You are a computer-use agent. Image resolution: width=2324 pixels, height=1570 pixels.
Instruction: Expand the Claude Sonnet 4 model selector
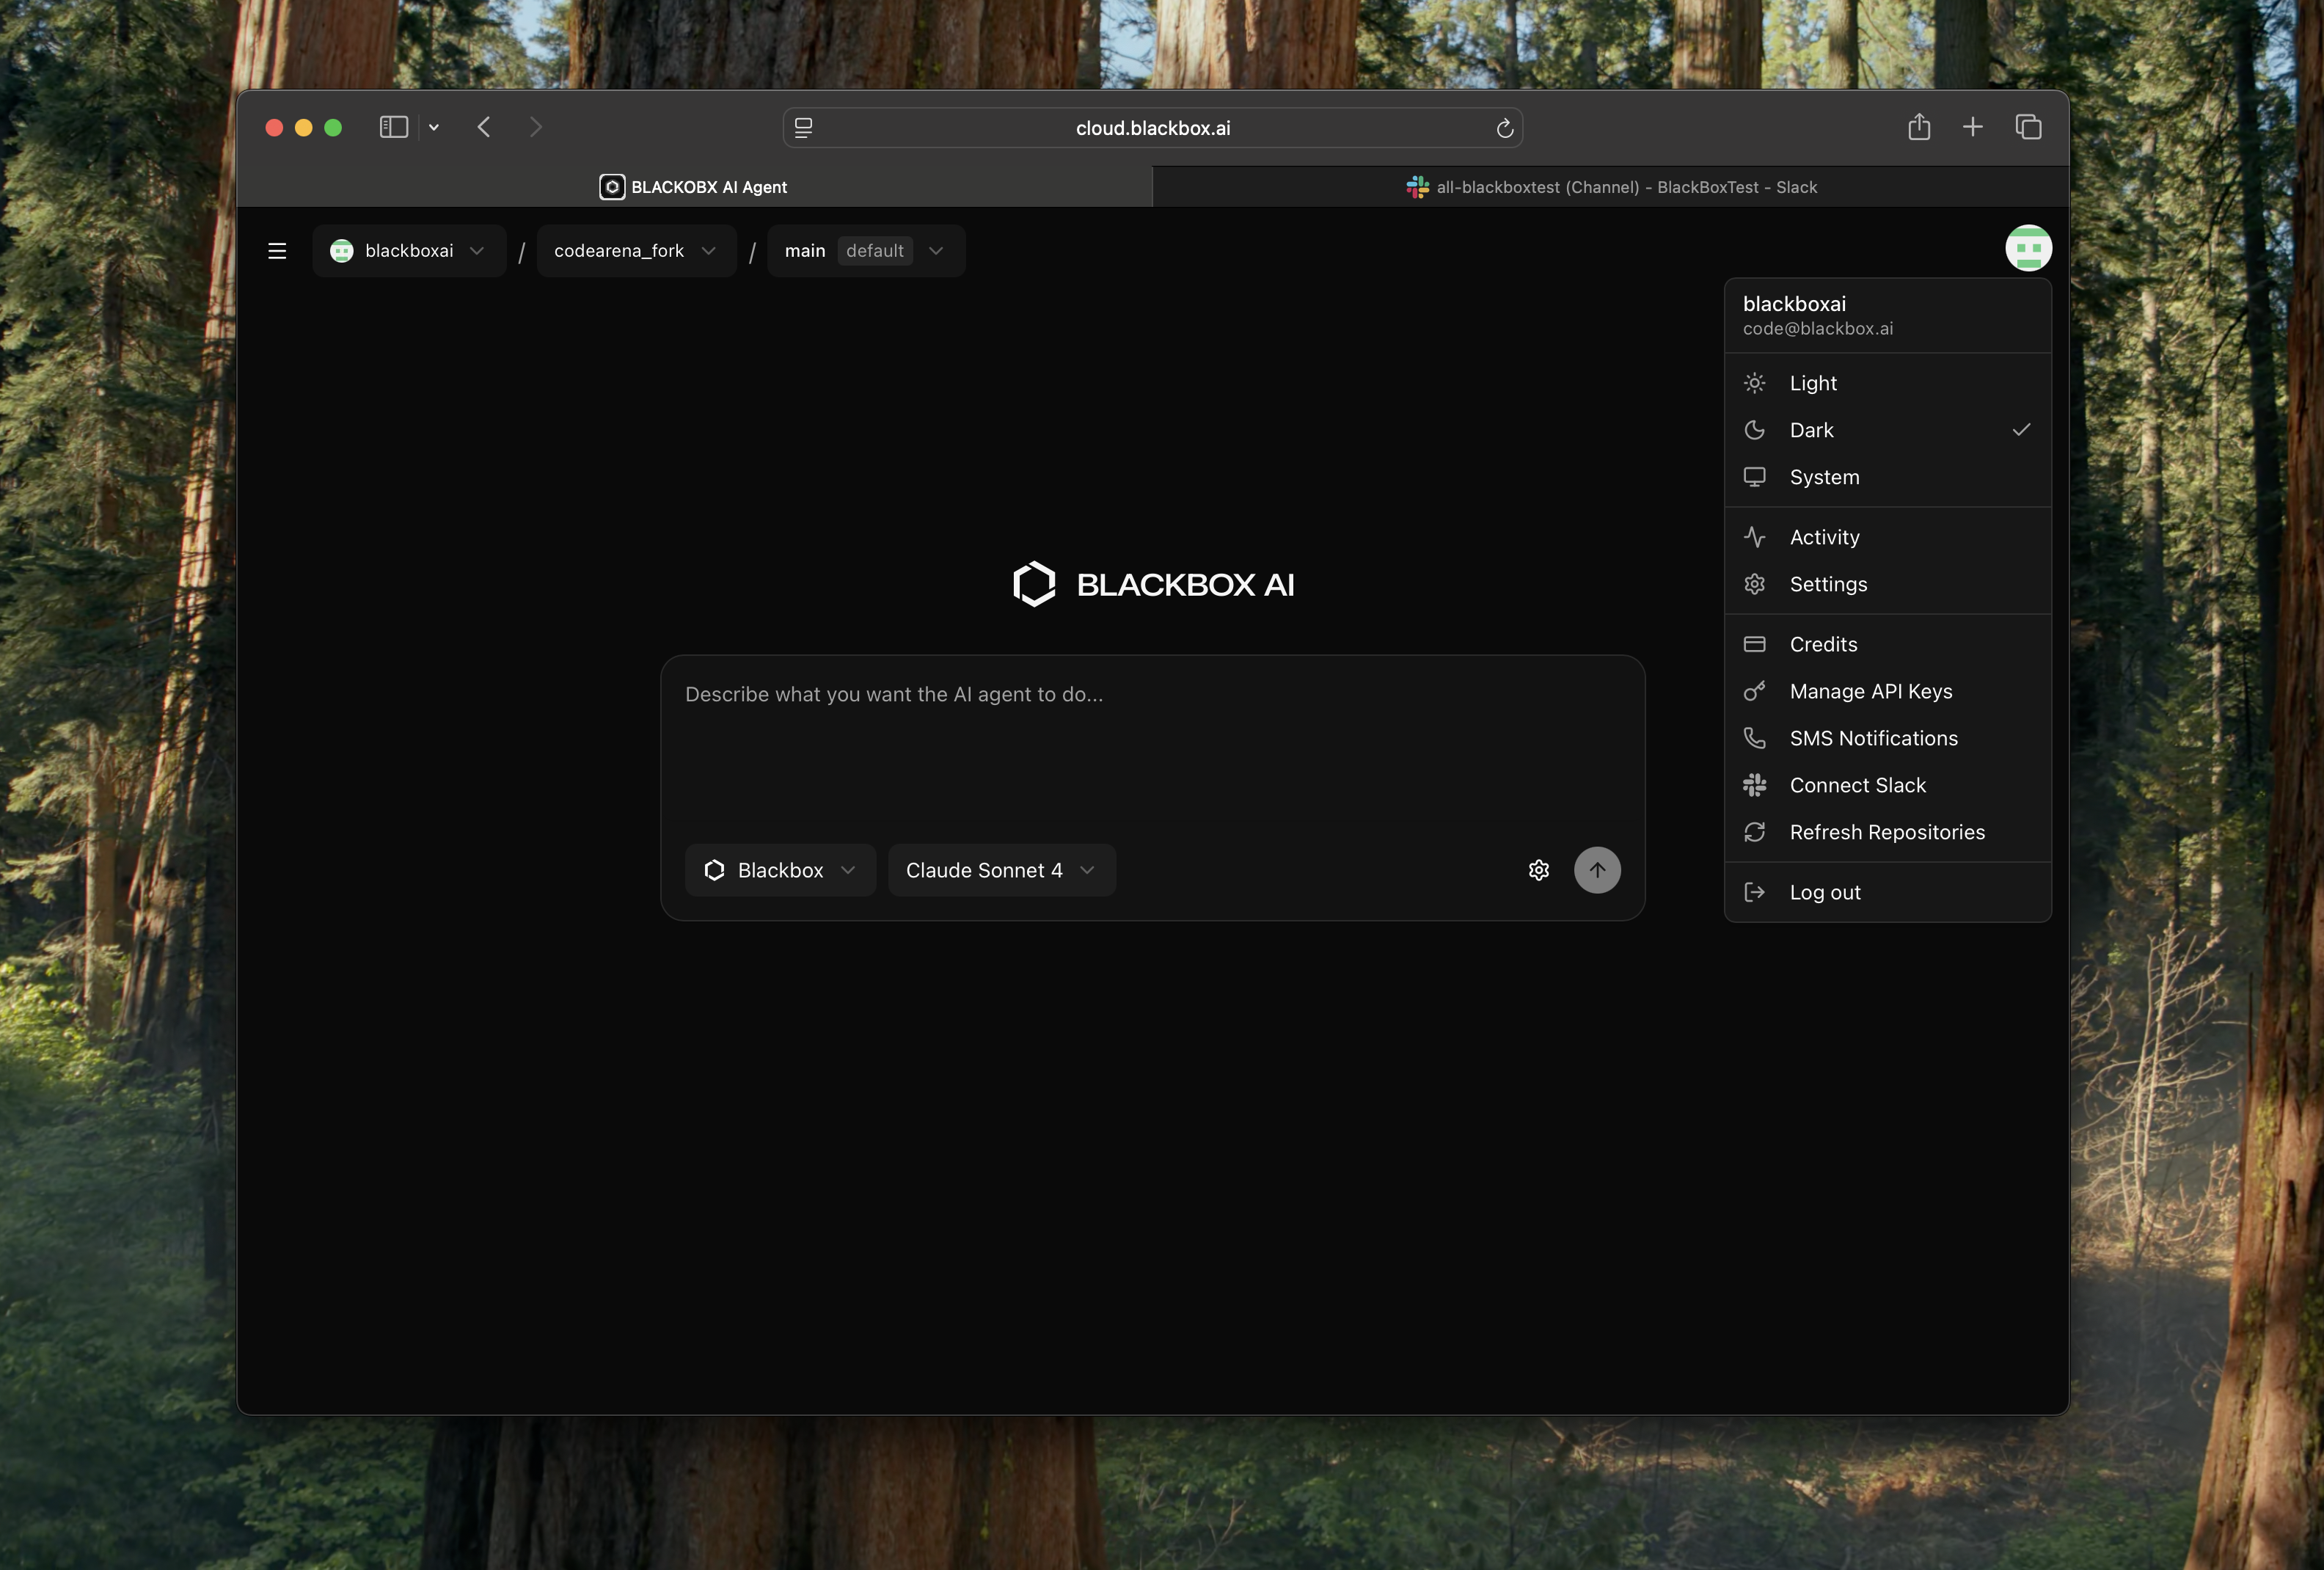(1001, 870)
